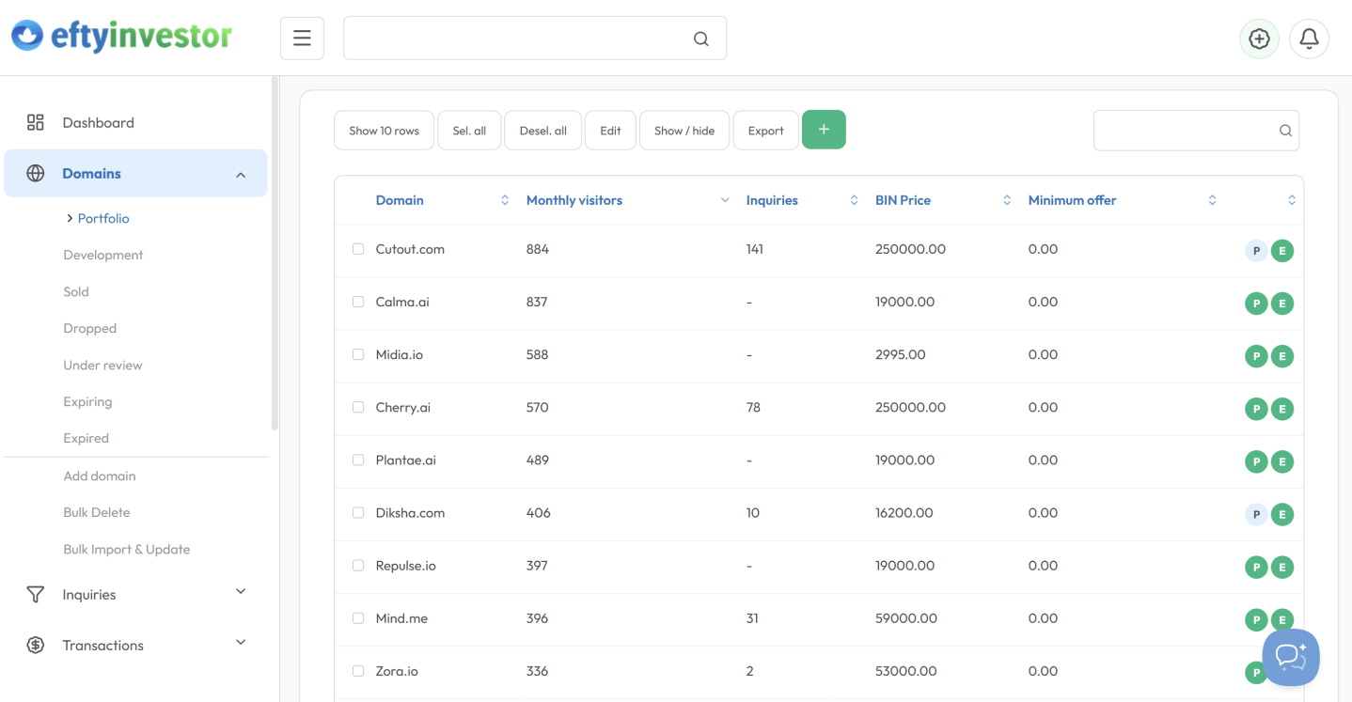The height and width of the screenshot is (702, 1352).
Task: Click the search magnifier in the table toolbar
Action: point(1284,130)
